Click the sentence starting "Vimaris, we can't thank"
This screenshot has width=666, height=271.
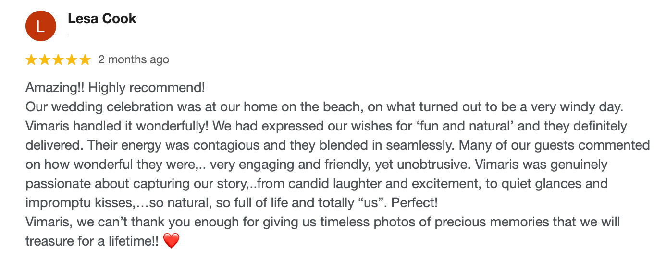pyautogui.click(x=322, y=222)
